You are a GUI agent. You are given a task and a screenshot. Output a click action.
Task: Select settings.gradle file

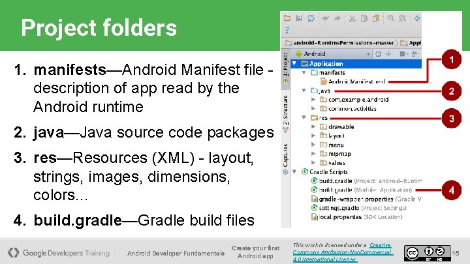click(x=359, y=208)
